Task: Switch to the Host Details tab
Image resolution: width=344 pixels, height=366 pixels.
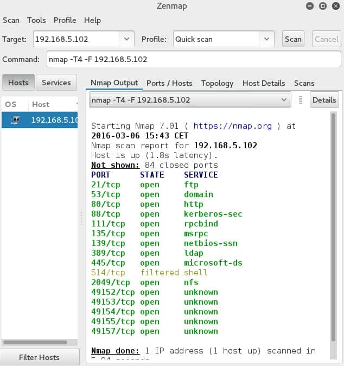Action: click(264, 83)
